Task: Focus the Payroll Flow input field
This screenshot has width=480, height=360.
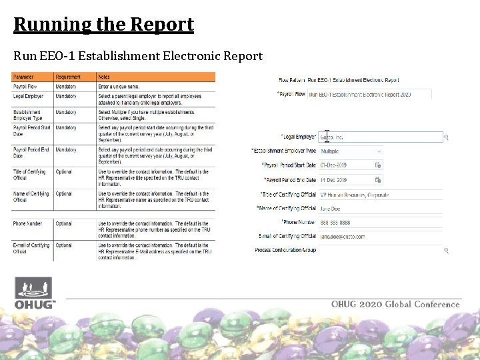Action: click(x=369, y=94)
